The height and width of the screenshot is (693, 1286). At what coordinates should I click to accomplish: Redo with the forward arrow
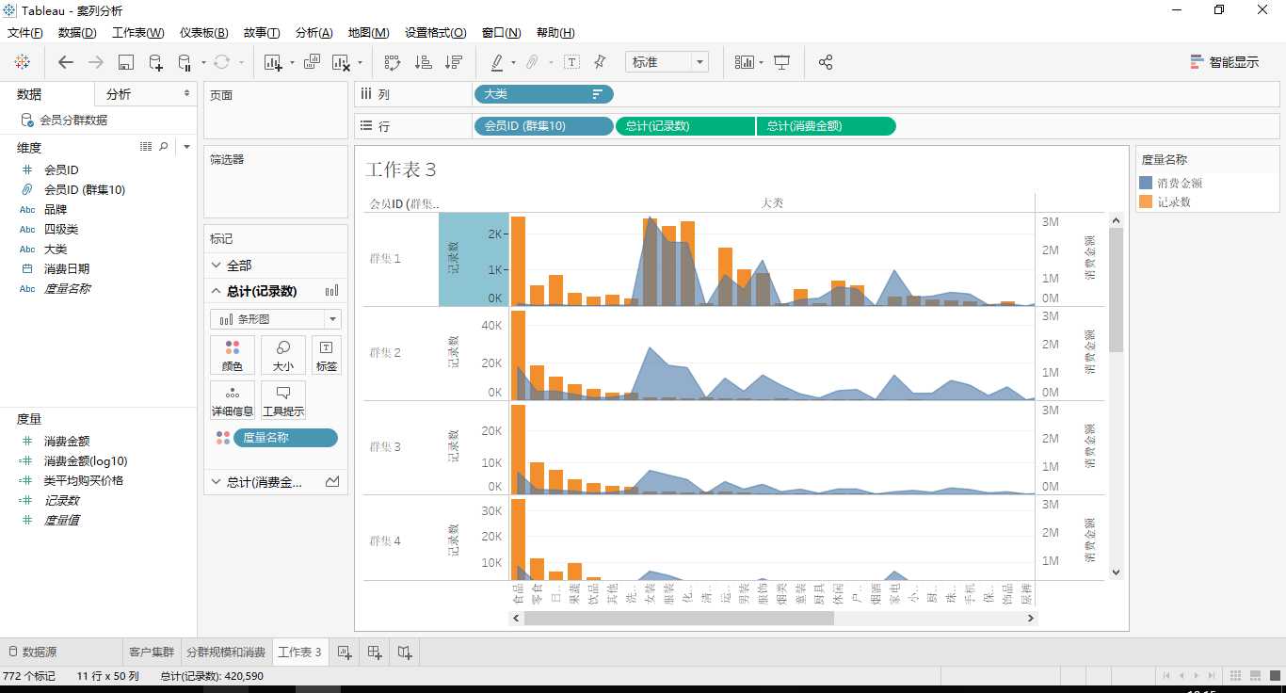pos(96,62)
